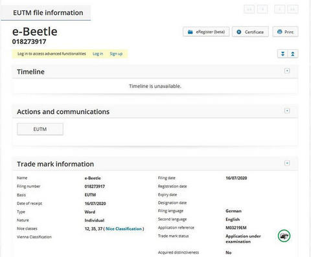Open the Nice Classification link
311x257 pixels.
click(x=124, y=229)
